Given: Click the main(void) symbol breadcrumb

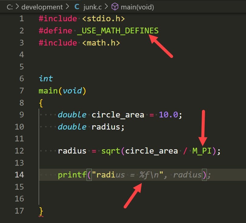Looking at the screenshot, I should (x=137, y=7).
